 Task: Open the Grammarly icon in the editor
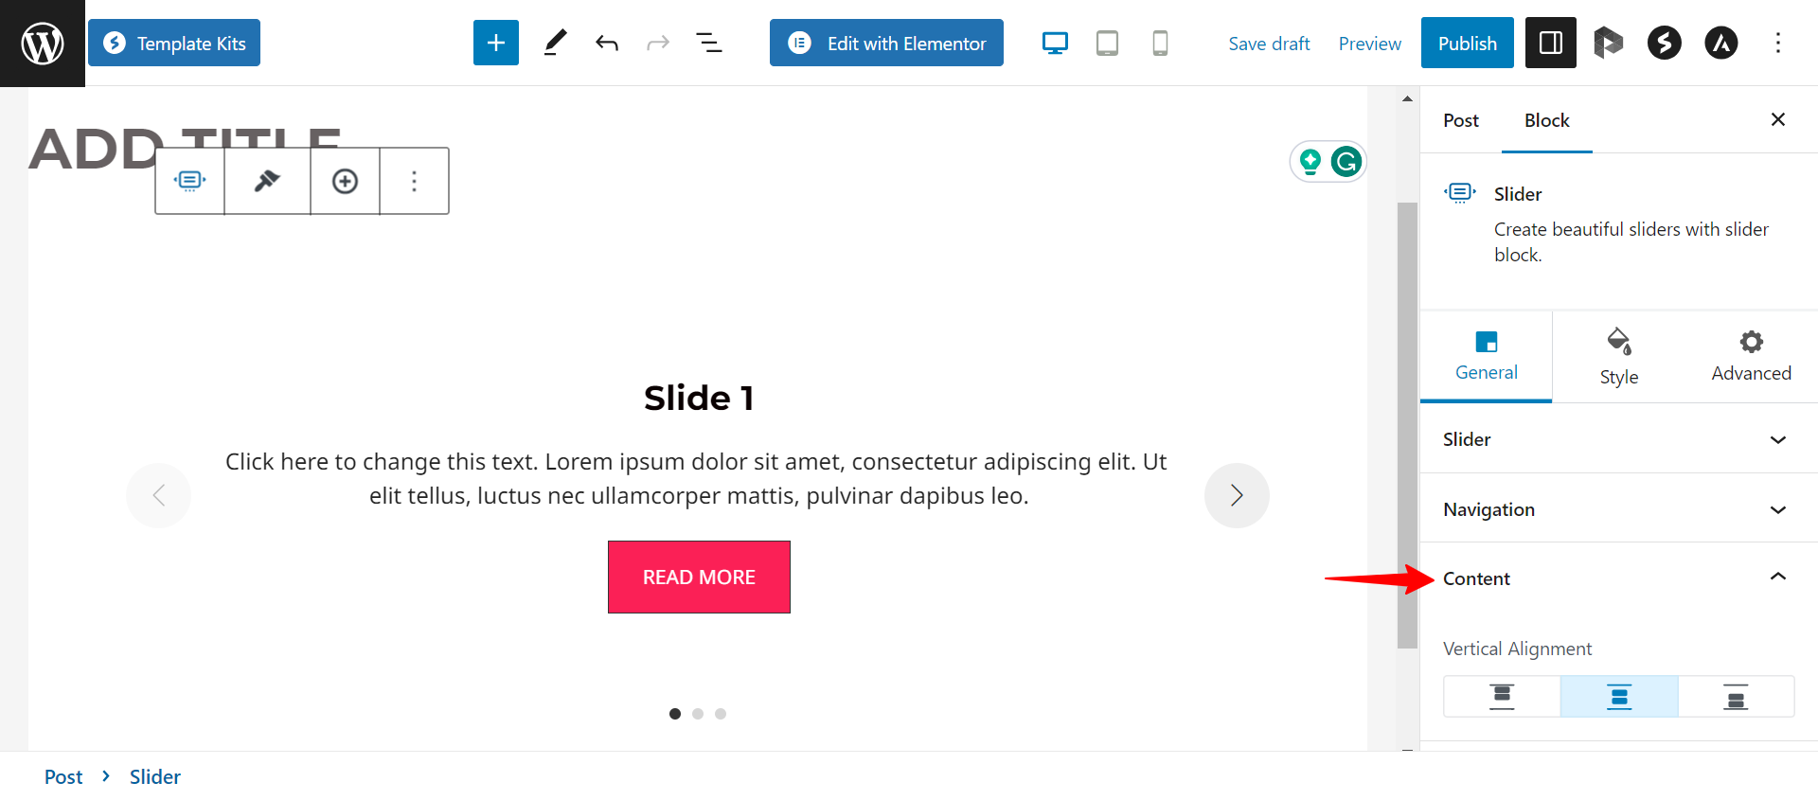(1346, 161)
